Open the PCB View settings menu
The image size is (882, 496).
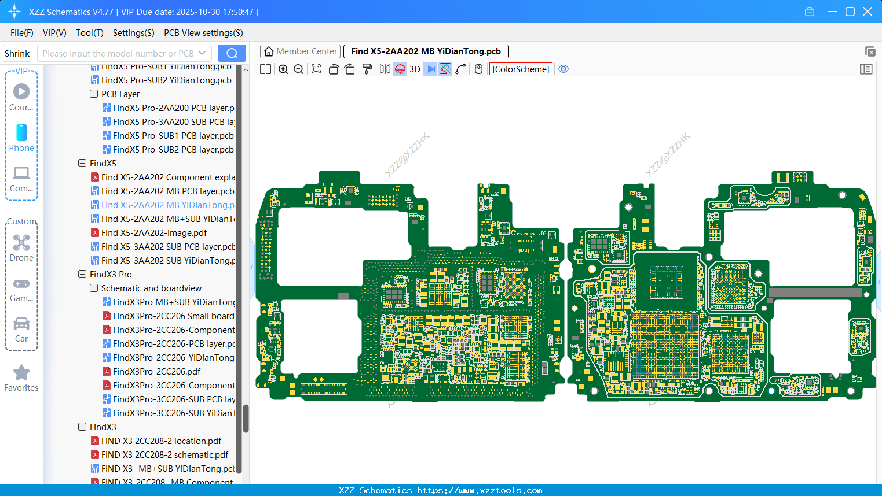point(203,33)
